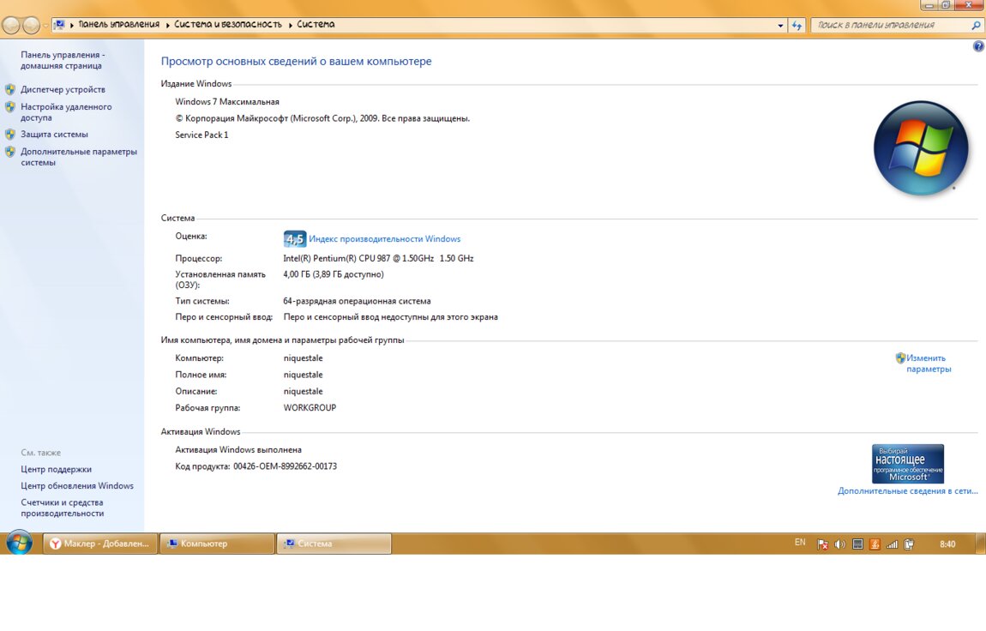Click the Java update tray icon
Image resolution: width=986 pixels, height=631 pixels.
pos(875,544)
